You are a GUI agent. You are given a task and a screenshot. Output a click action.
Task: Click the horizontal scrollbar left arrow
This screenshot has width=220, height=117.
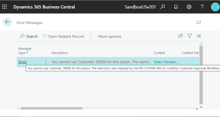pos(19,108)
